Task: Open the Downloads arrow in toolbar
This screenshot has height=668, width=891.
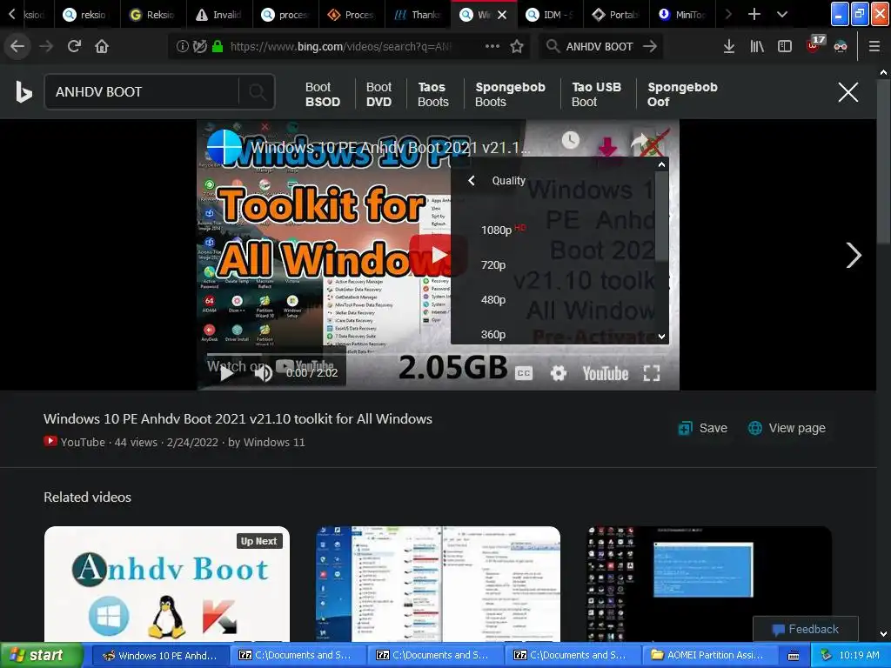Action: pos(729,46)
